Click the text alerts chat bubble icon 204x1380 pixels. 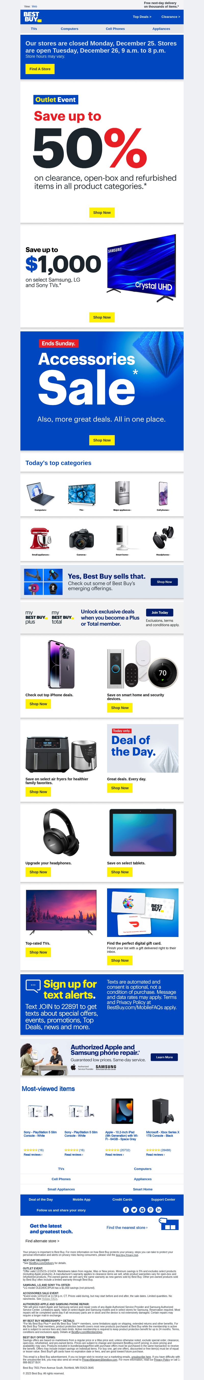click(x=33, y=985)
